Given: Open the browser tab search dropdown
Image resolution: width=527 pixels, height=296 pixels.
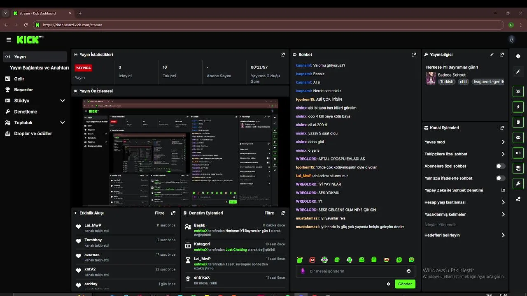Looking at the screenshot, I should (5, 13).
